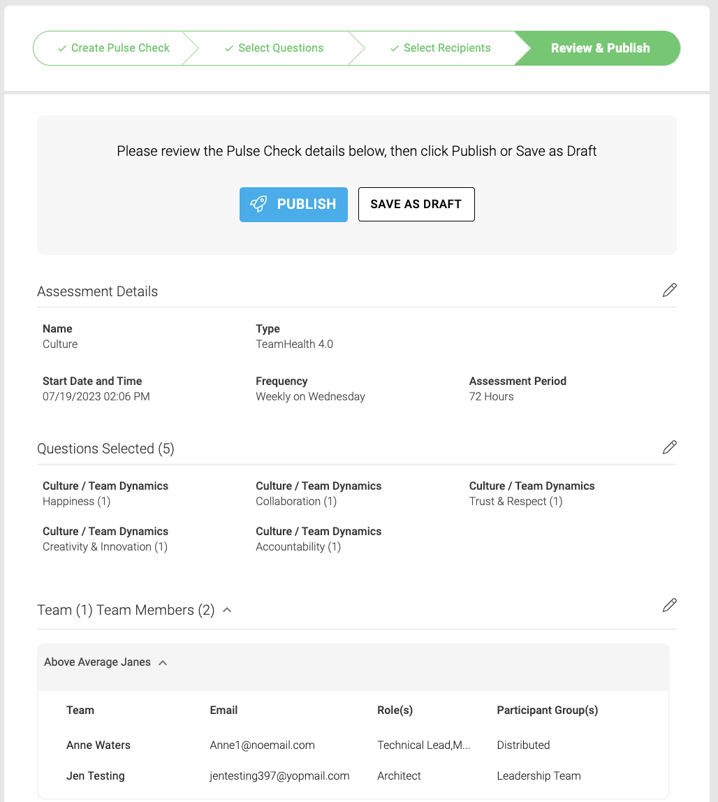Image resolution: width=718 pixels, height=802 pixels.
Task: Click the Anne1@noemail.com email
Action: (x=263, y=745)
